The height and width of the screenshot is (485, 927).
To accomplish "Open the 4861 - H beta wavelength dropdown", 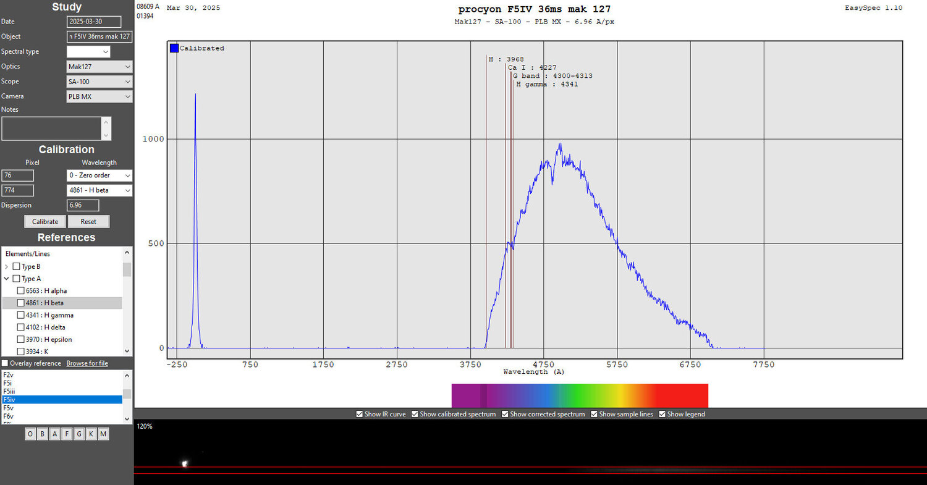I will (x=99, y=190).
